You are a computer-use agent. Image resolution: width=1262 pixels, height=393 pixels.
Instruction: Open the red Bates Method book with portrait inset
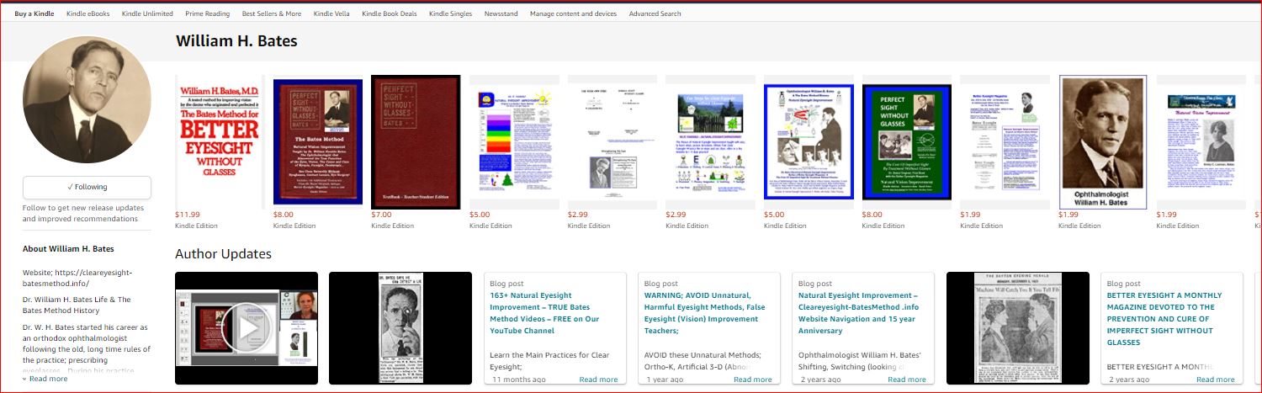[x=318, y=141]
